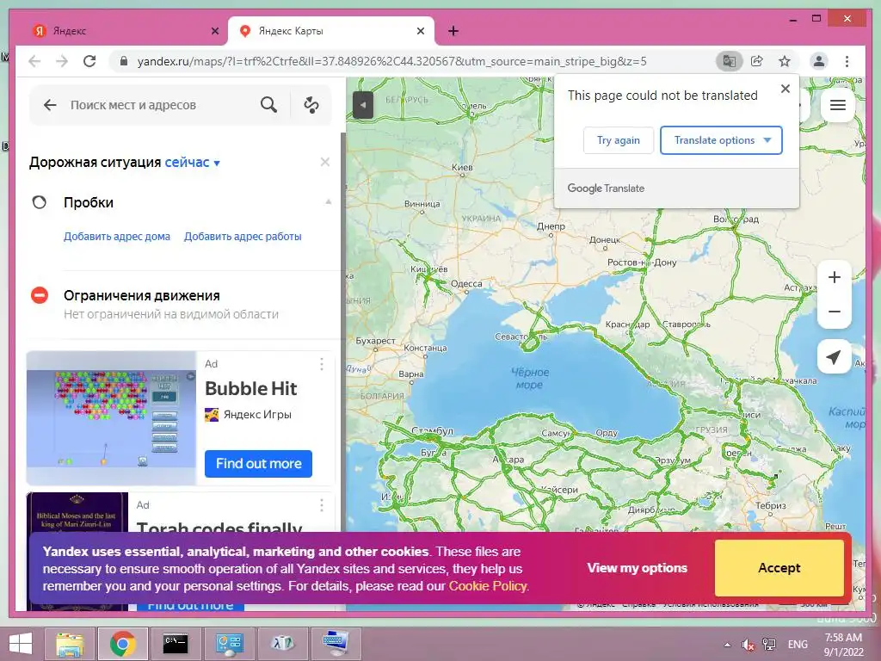
Task: Click the Чёрное море label
Action: click(x=530, y=379)
